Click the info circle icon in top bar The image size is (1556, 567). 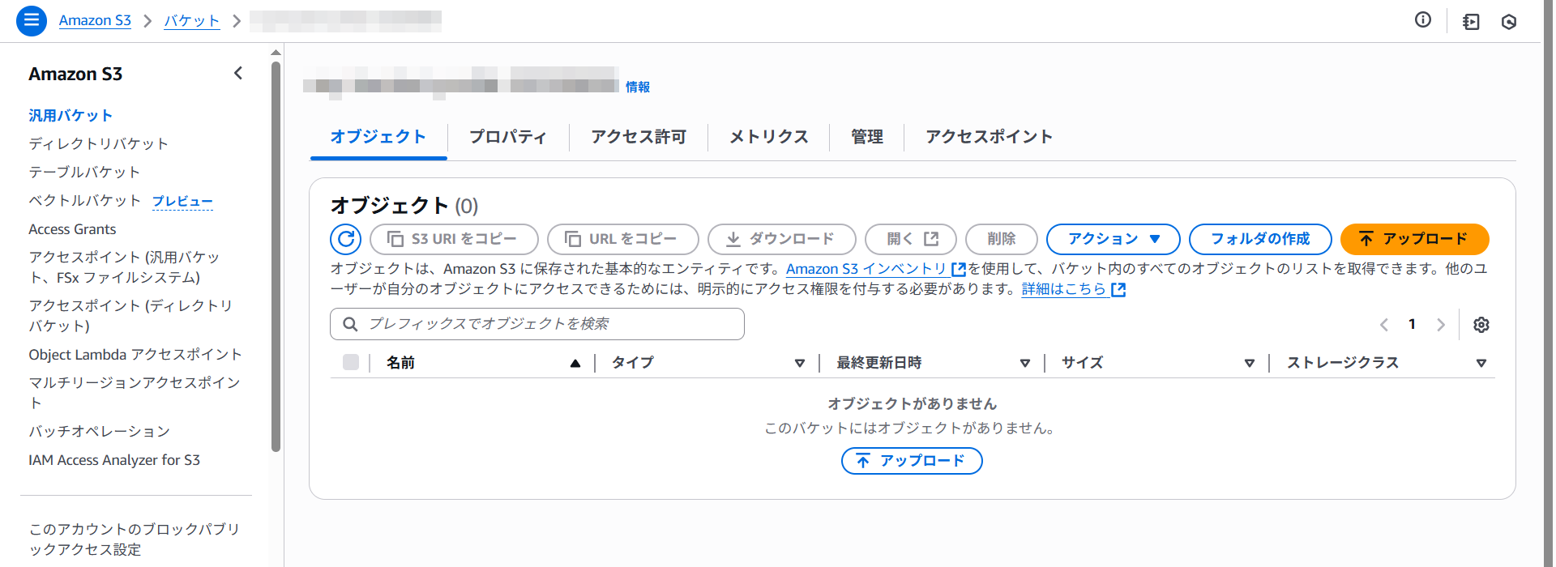1422,20
